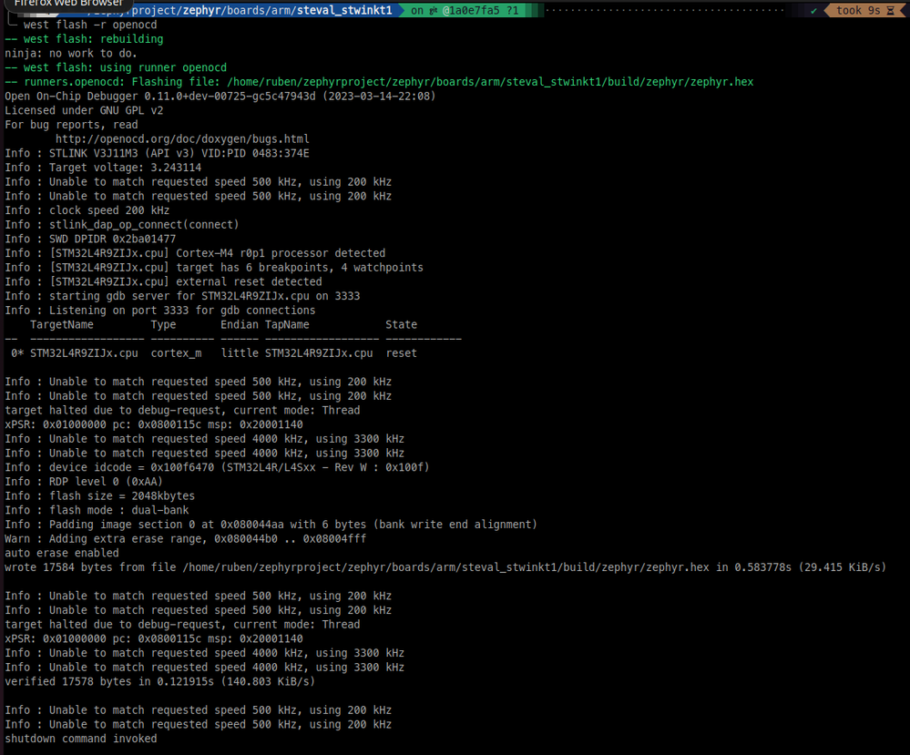
Task: Click the 'RDP level 0 (0xAA)' line
Action: 84,482
